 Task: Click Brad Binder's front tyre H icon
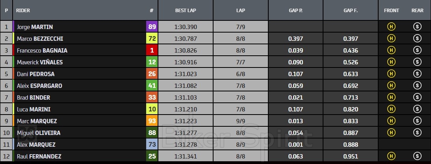point(391,98)
